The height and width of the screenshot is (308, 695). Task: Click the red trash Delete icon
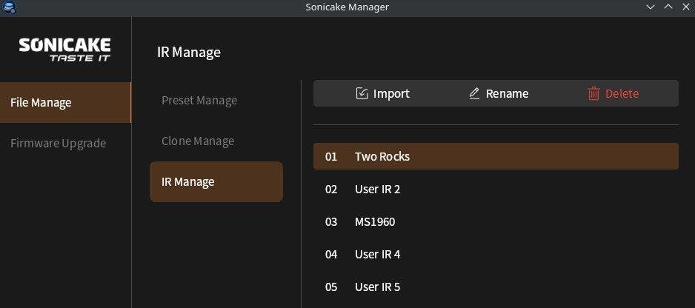coord(593,93)
